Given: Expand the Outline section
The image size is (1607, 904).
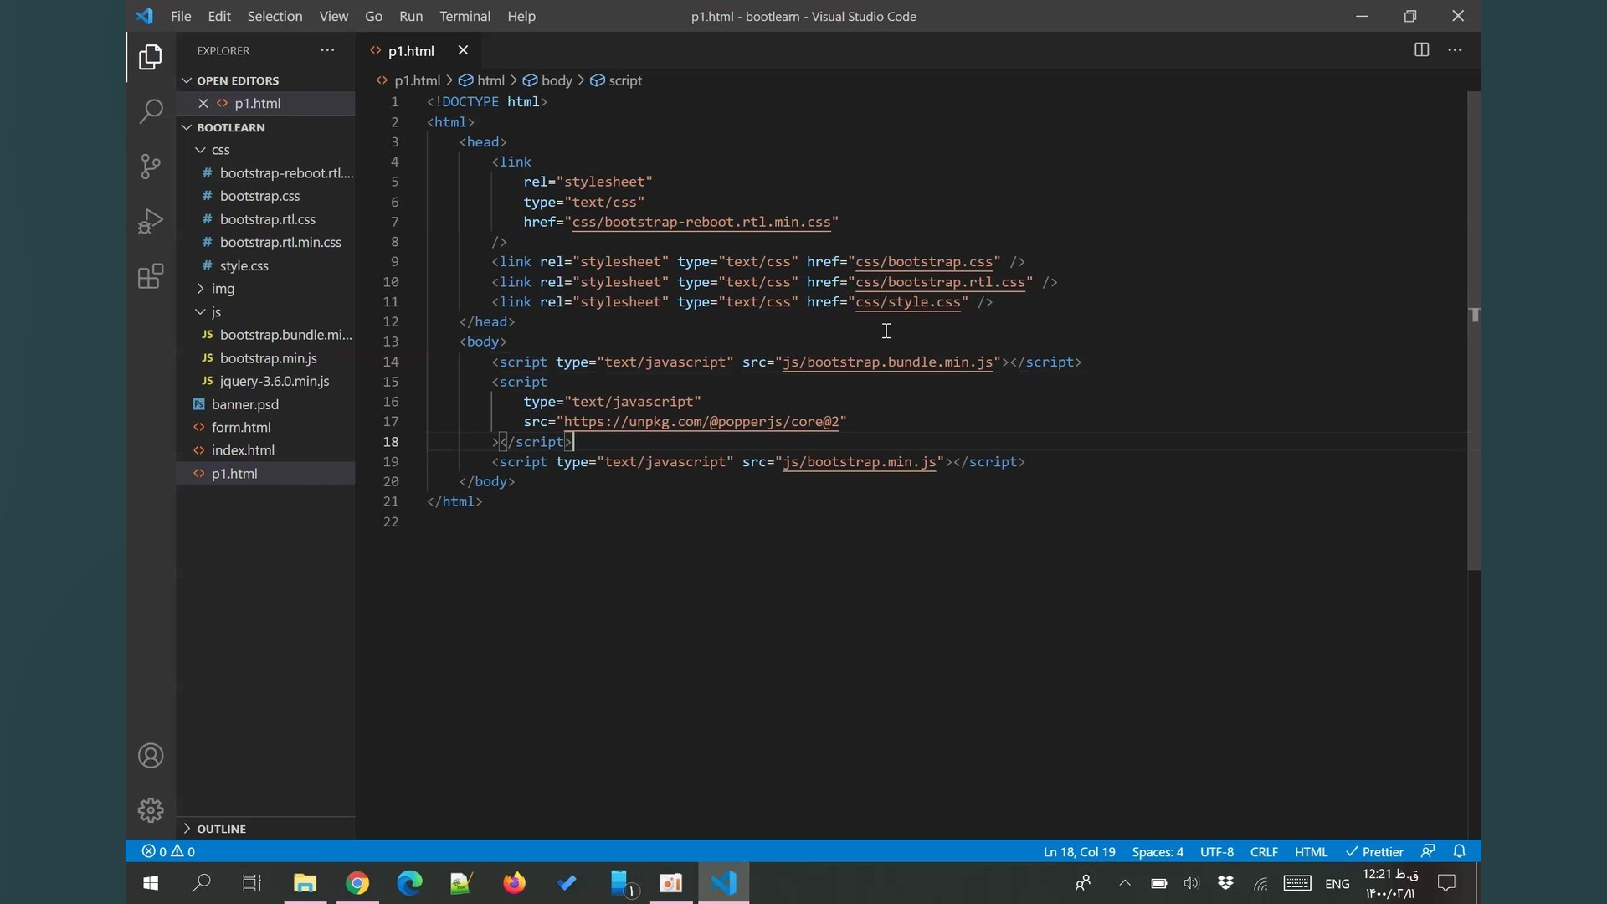Looking at the screenshot, I should [x=186, y=829].
